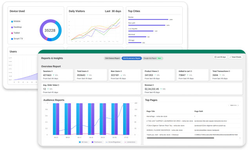The image size is (249, 151).
Task: Select the Smart TV legend entry
Action: click(17, 39)
